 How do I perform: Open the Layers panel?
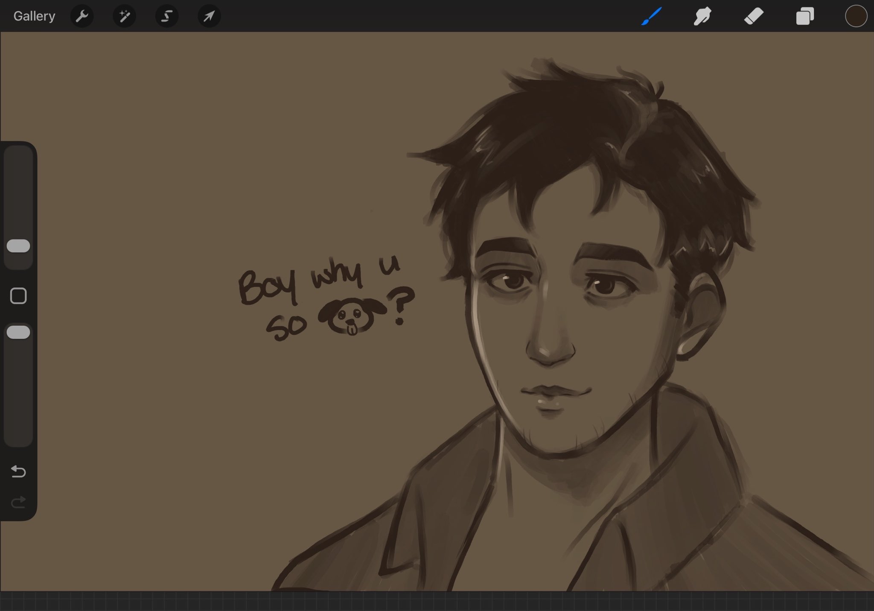pyautogui.click(x=805, y=16)
